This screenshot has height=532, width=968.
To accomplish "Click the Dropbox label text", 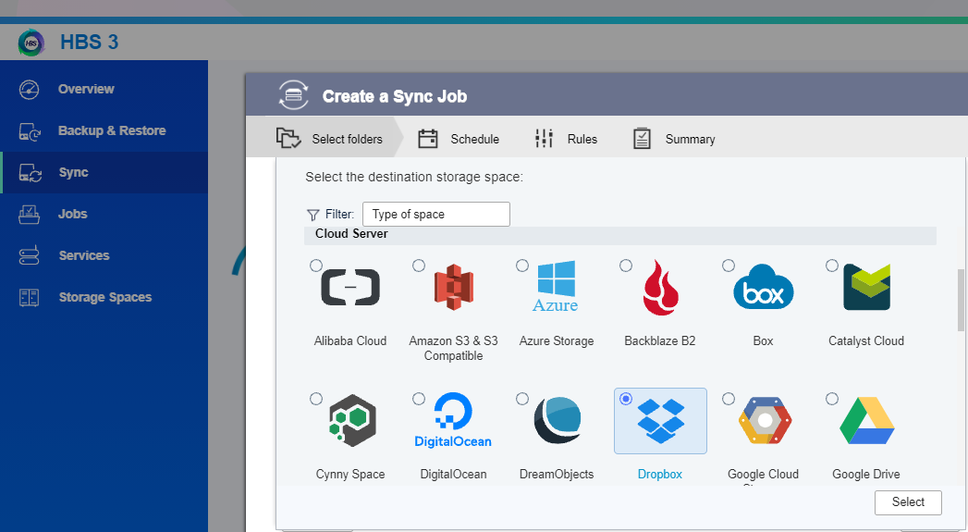I will tap(660, 475).
